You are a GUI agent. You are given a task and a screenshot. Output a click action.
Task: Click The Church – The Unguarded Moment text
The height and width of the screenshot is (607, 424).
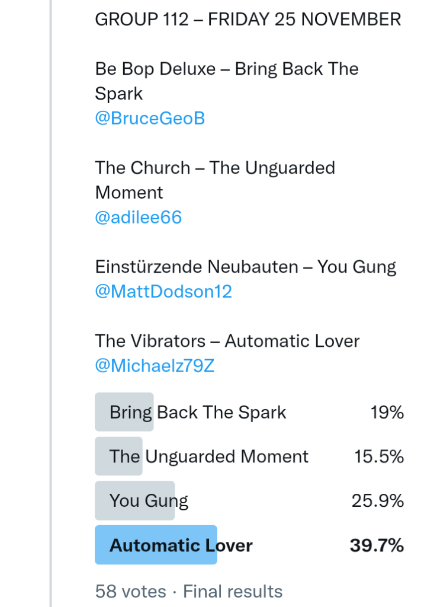coord(215,168)
